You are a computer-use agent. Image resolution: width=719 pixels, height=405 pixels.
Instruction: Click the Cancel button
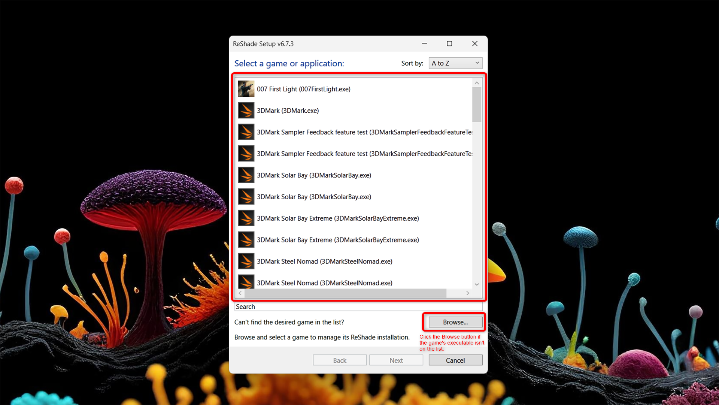[x=455, y=360]
